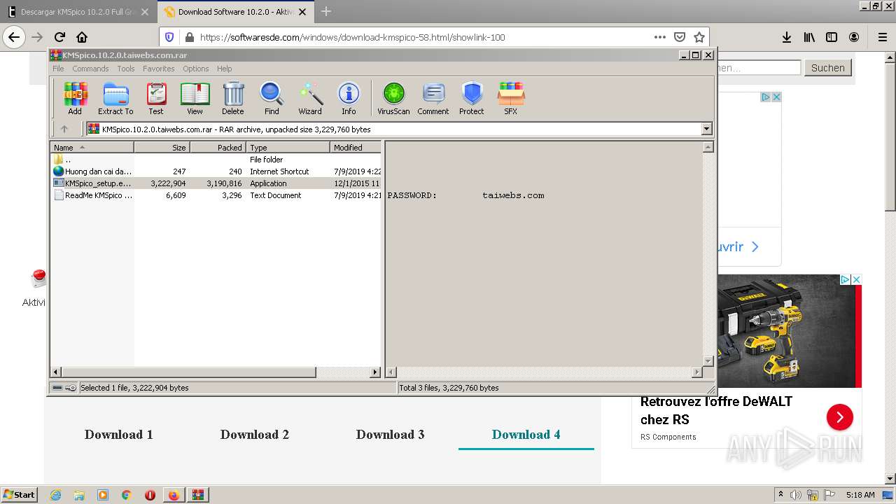Sort the file list by Size column
896x504 pixels.
(162, 148)
